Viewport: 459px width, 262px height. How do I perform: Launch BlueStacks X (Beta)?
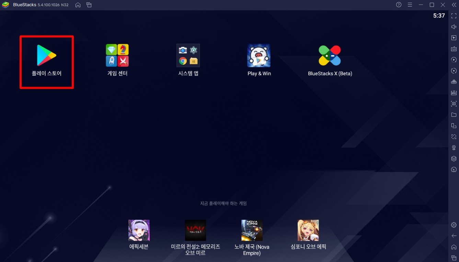point(330,55)
